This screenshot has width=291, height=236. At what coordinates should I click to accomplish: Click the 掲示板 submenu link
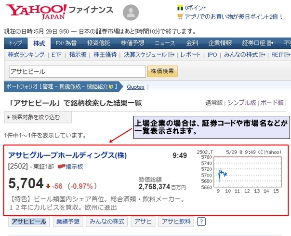[x=78, y=55]
